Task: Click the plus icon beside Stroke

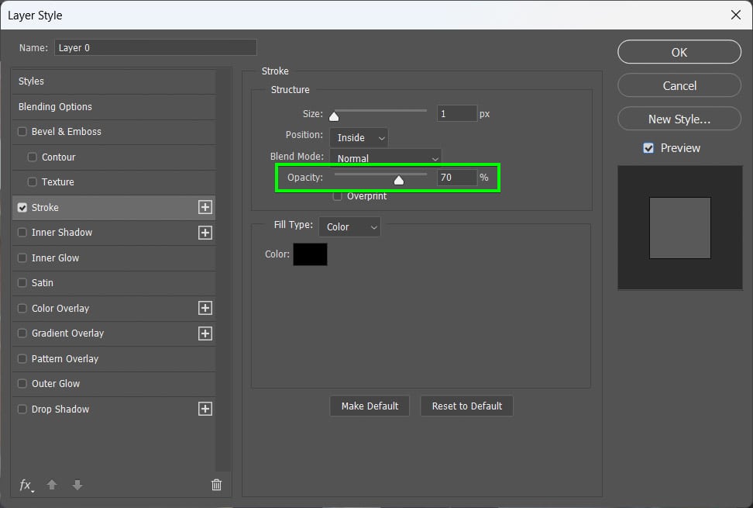Action: tap(205, 207)
